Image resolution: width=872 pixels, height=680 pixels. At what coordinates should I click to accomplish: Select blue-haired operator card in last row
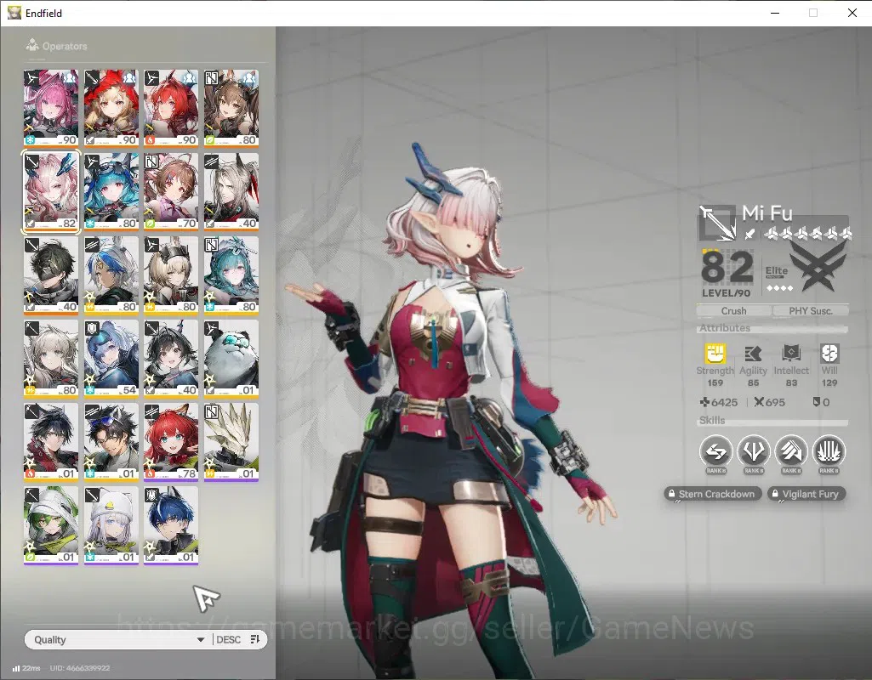(171, 525)
